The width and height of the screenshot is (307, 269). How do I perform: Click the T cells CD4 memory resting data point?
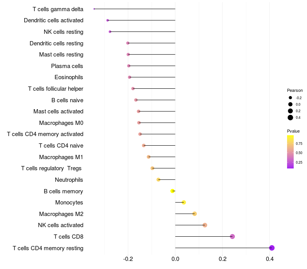(x=272, y=248)
